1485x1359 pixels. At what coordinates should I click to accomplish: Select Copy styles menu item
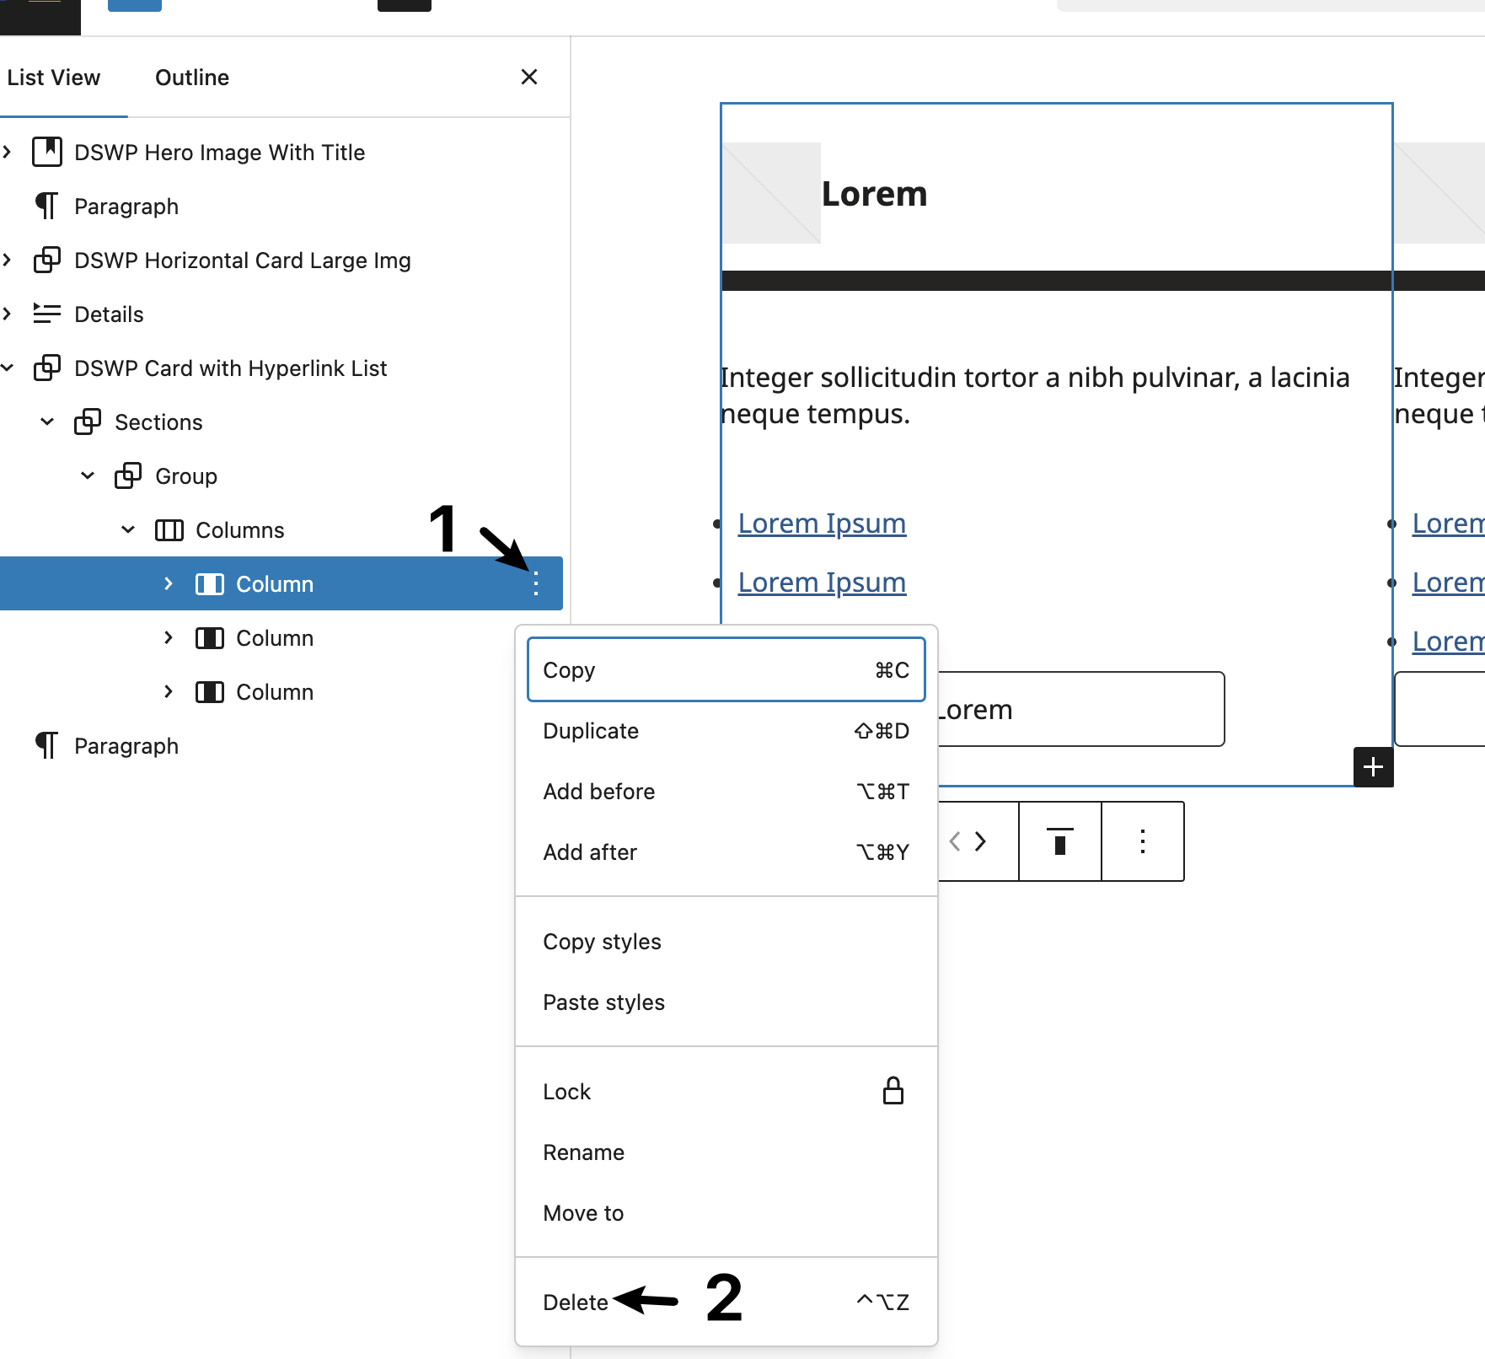click(726, 941)
